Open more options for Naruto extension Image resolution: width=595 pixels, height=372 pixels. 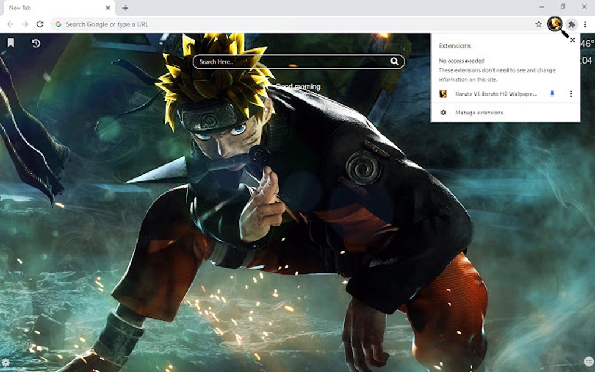[x=570, y=94]
